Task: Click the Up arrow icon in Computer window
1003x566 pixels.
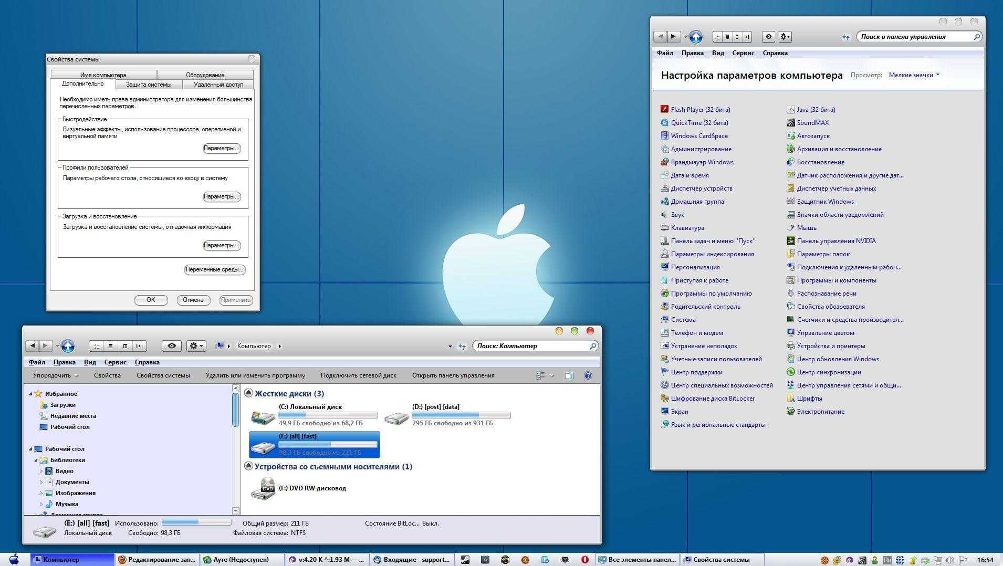Action: click(x=68, y=346)
